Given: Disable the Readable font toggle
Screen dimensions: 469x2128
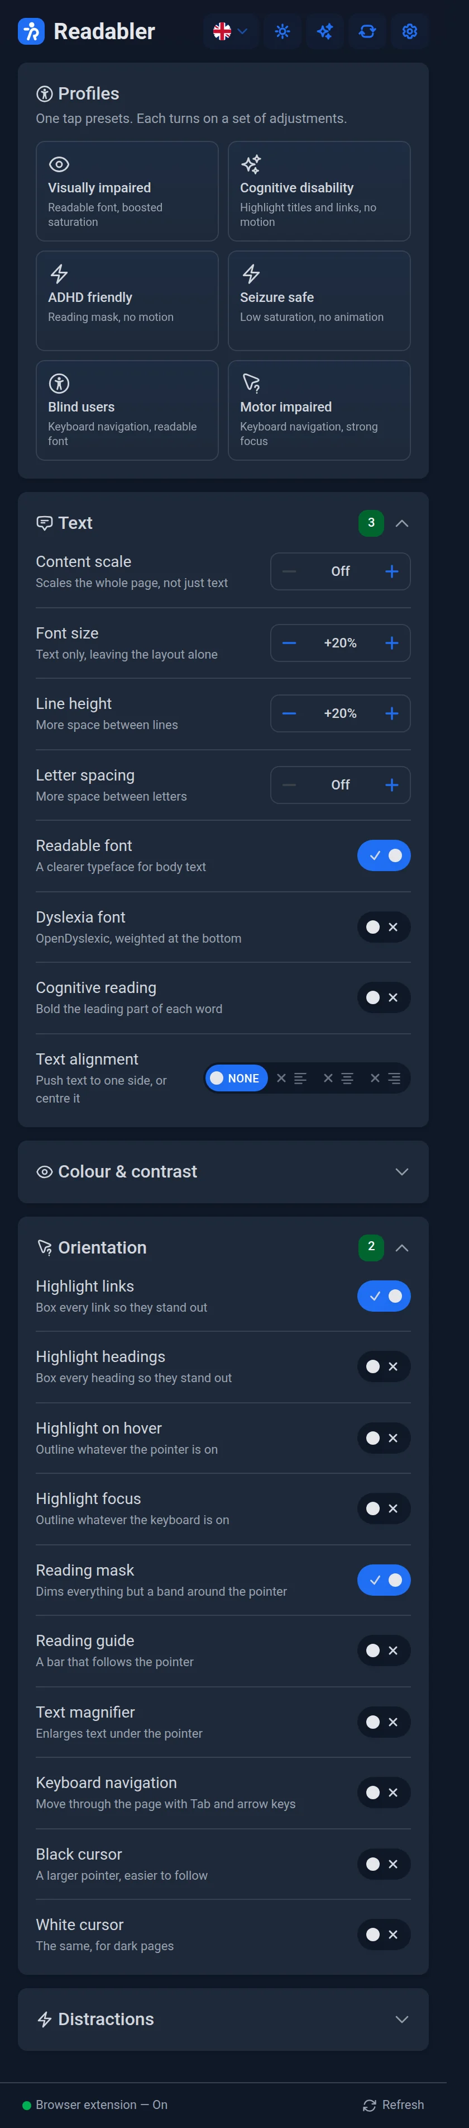Looking at the screenshot, I should [383, 855].
